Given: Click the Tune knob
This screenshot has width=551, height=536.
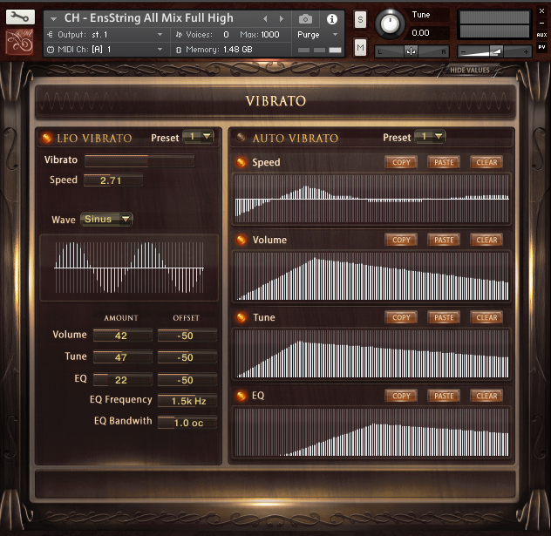Looking at the screenshot, I should point(390,24).
